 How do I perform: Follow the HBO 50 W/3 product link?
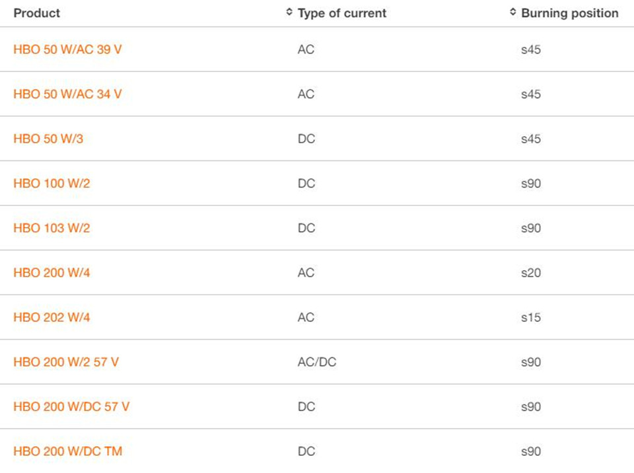[x=48, y=139]
